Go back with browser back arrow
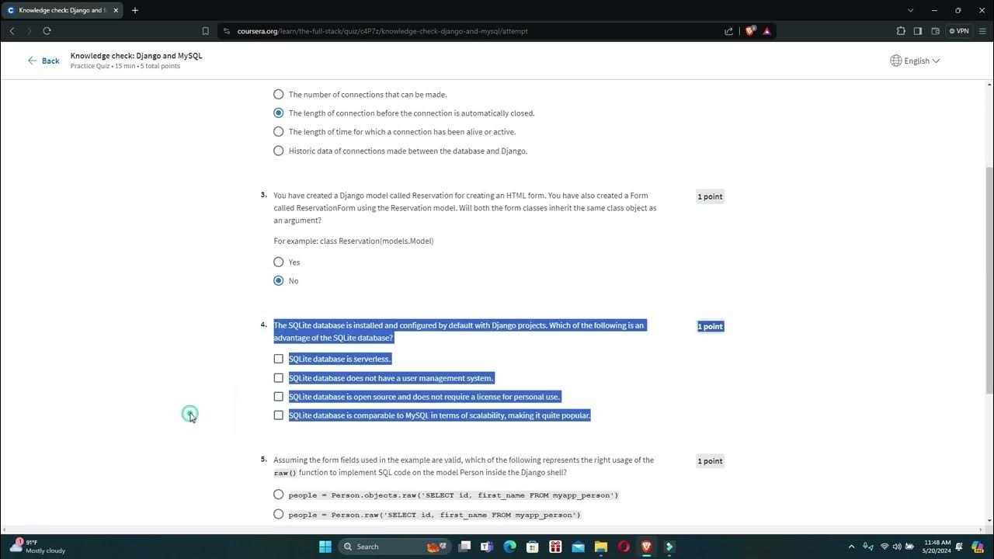Image resolution: width=994 pixels, height=559 pixels. tap(12, 31)
